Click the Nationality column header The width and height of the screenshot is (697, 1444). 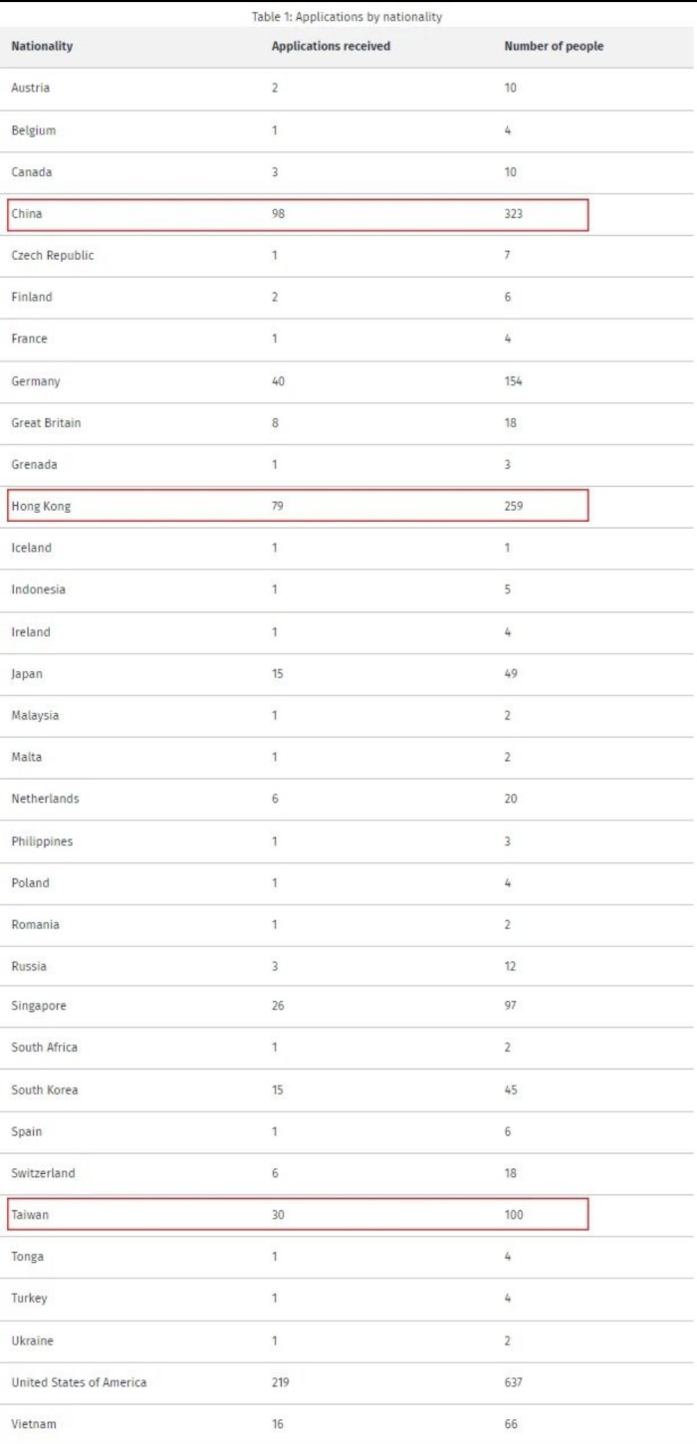tap(42, 47)
